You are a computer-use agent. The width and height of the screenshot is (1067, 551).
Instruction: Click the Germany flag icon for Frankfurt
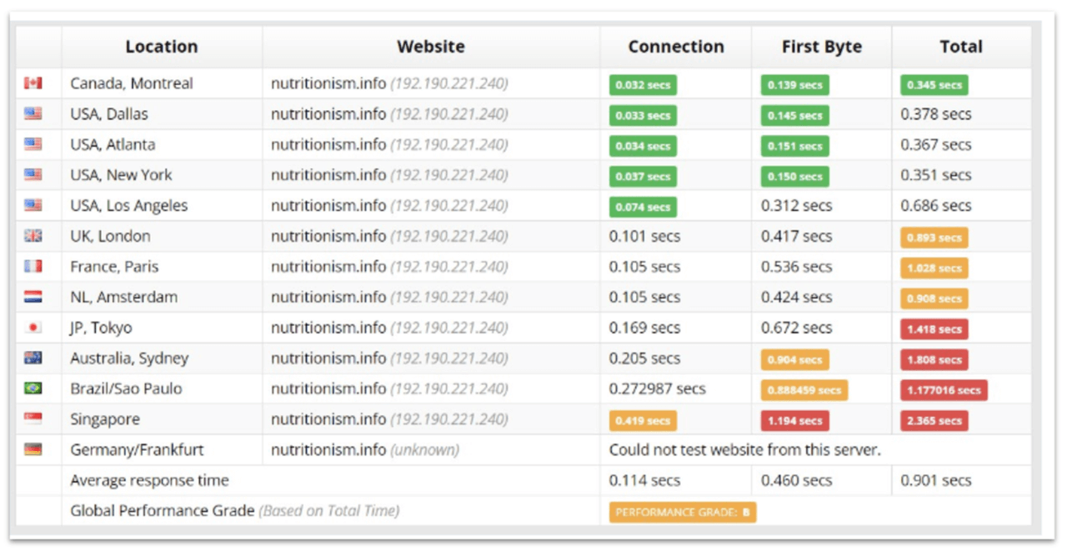pyautogui.click(x=33, y=449)
